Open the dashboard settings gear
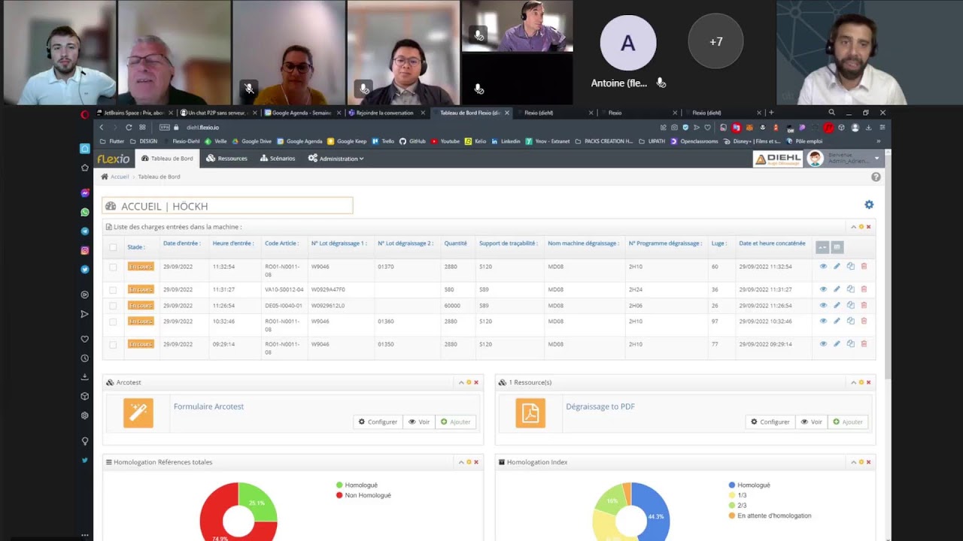Screen dimensions: 963x541 [869, 204]
